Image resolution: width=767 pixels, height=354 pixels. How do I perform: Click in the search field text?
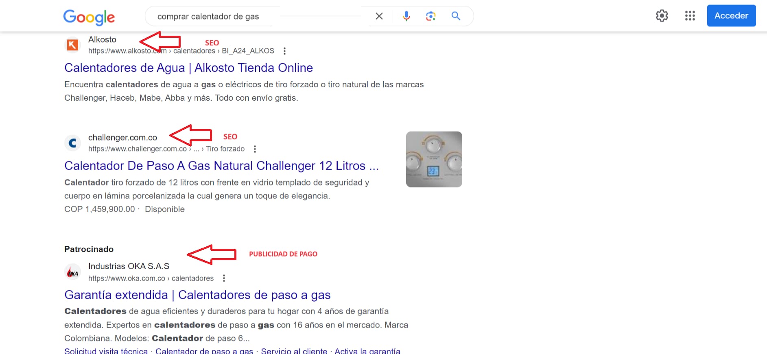pos(208,16)
